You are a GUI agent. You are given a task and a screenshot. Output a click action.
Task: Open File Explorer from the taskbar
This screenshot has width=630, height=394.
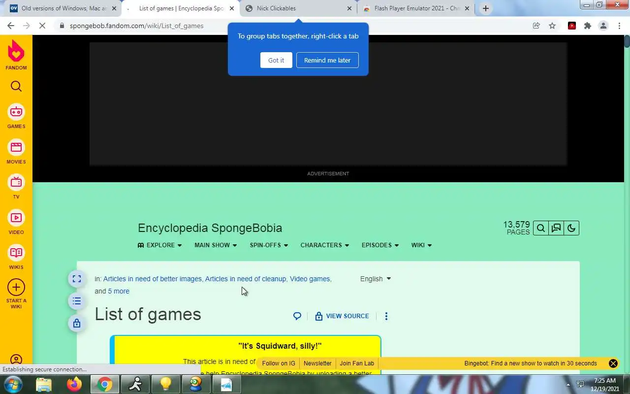tap(44, 384)
